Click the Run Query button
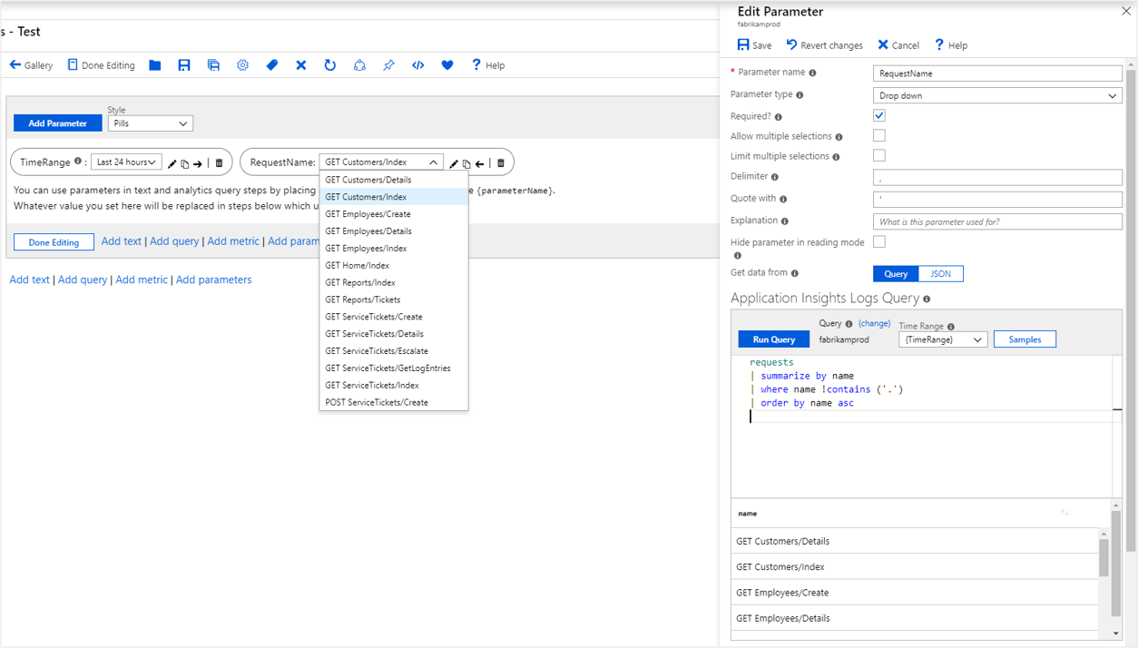Viewport: 1138px width, 648px height. point(773,339)
